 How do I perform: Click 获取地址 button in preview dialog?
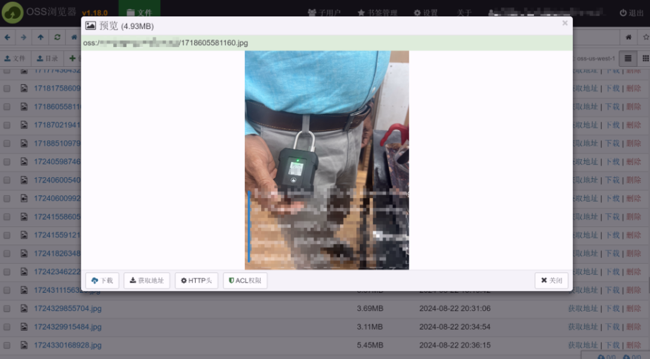pos(147,281)
